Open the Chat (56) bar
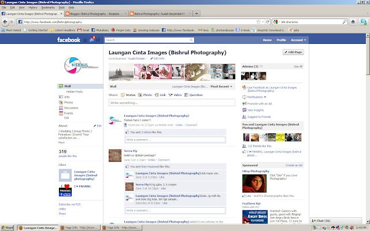This screenshot has width=370, height=231. point(336,221)
